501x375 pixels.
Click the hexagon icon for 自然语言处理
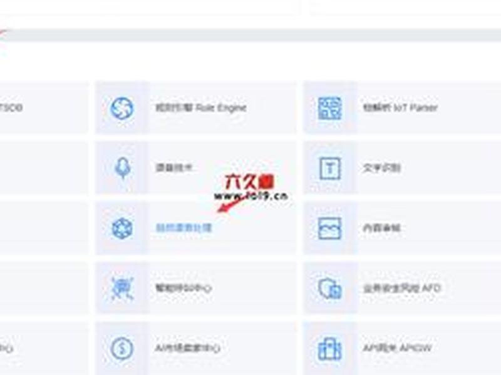point(121,228)
